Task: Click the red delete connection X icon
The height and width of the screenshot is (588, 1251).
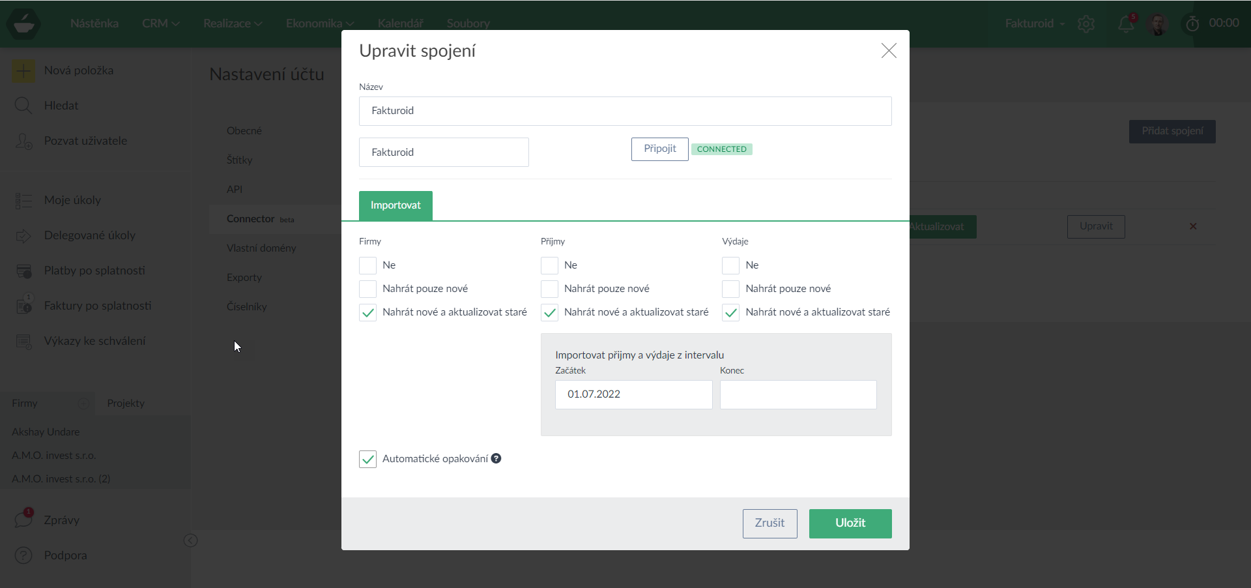Action: [x=1193, y=226]
